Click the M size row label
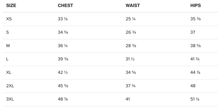This screenshot has height=111, width=218. (x=8, y=46)
